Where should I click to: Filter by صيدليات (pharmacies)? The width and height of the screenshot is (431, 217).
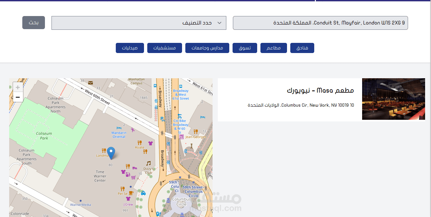point(130,48)
